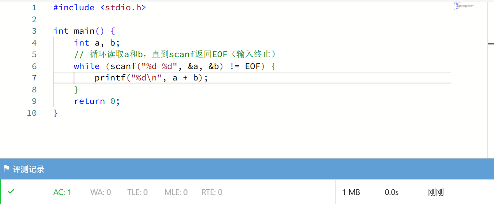Click the code minimap preview

click(x=464, y=5)
